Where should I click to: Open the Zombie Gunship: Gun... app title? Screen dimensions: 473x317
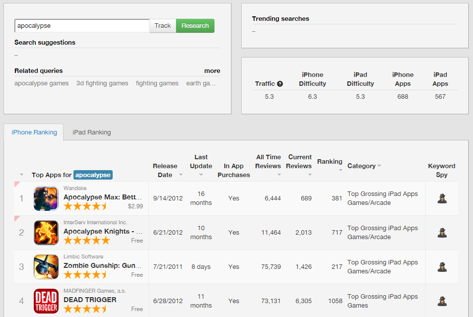(x=103, y=266)
